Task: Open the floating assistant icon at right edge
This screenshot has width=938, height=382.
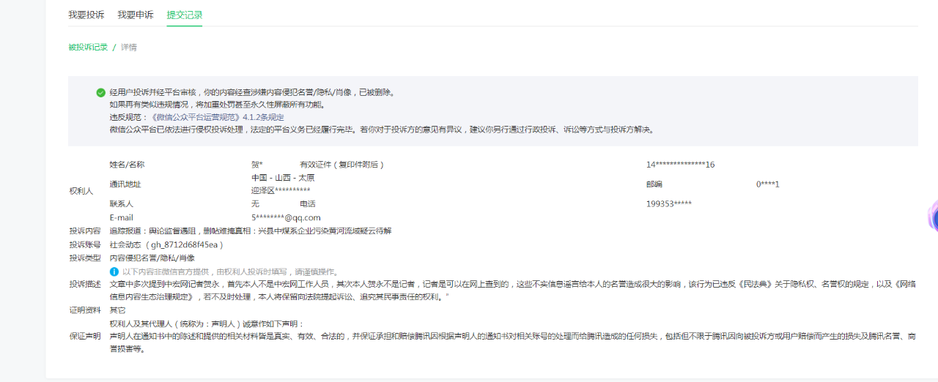Action: (x=933, y=217)
